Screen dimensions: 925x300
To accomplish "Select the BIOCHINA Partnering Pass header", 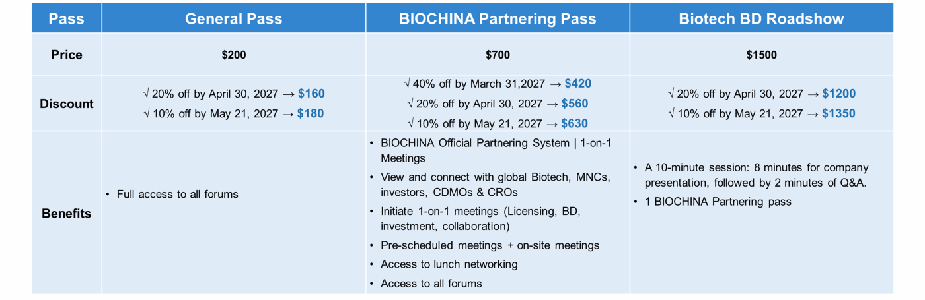I will pyautogui.click(x=498, y=18).
